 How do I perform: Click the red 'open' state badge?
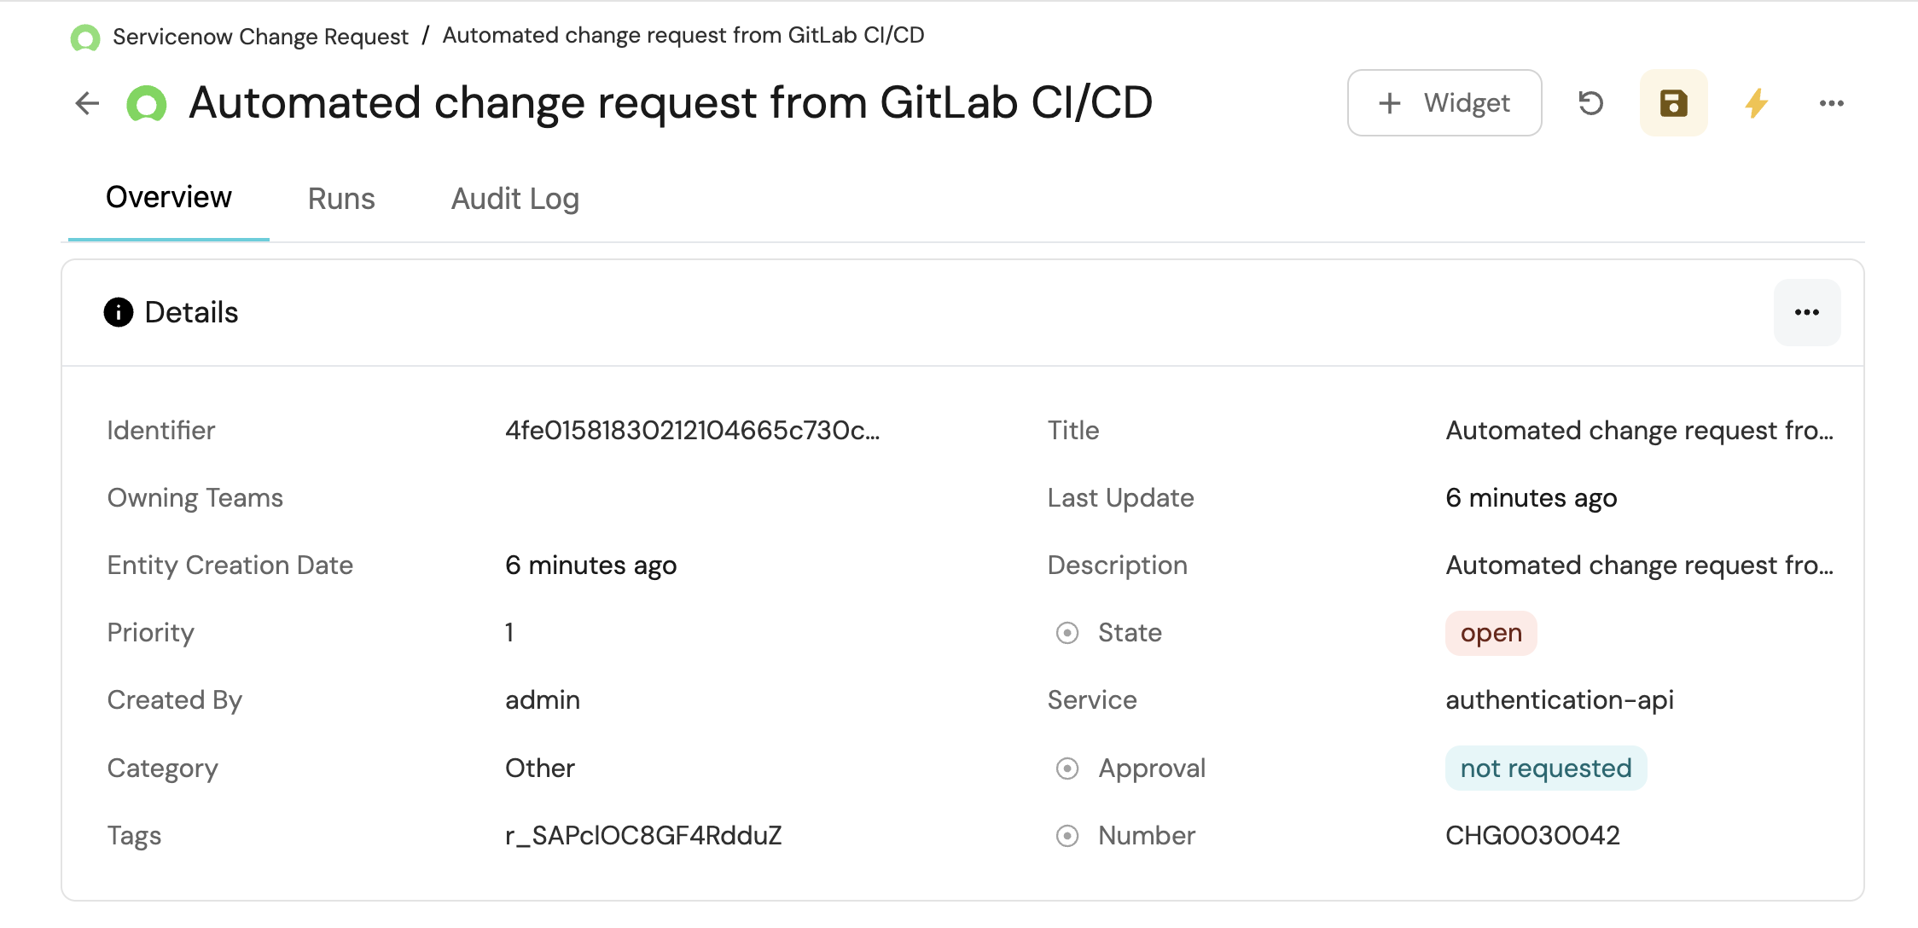(x=1491, y=633)
